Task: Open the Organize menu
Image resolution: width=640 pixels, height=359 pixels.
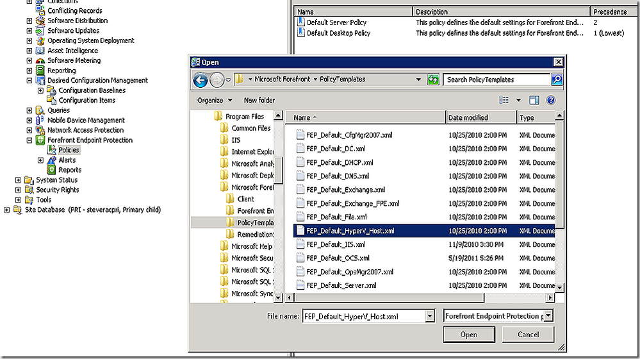Action: coord(215,100)
